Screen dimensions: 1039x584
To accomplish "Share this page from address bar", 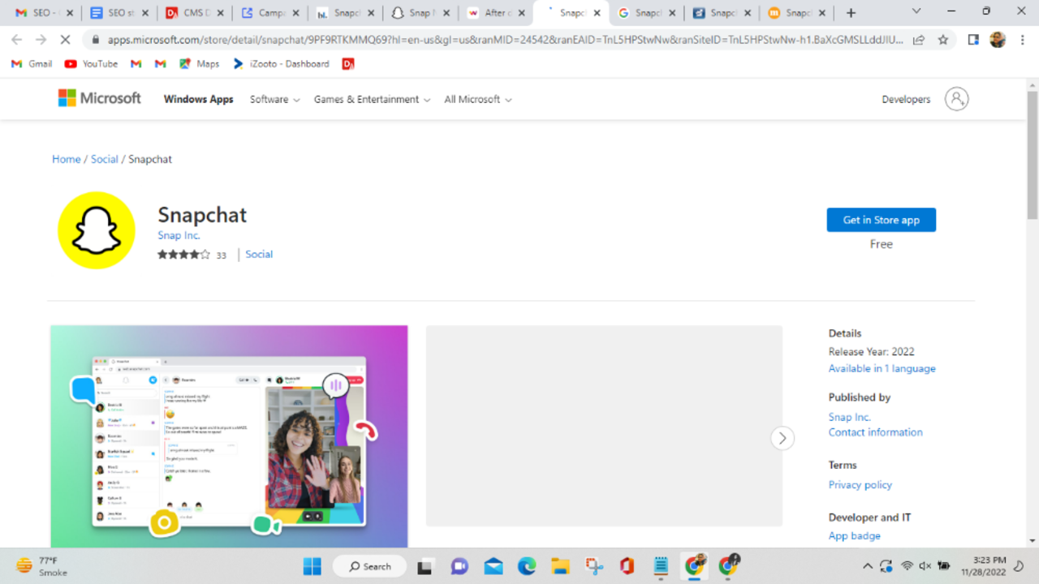I will click(x=919, y=39).
